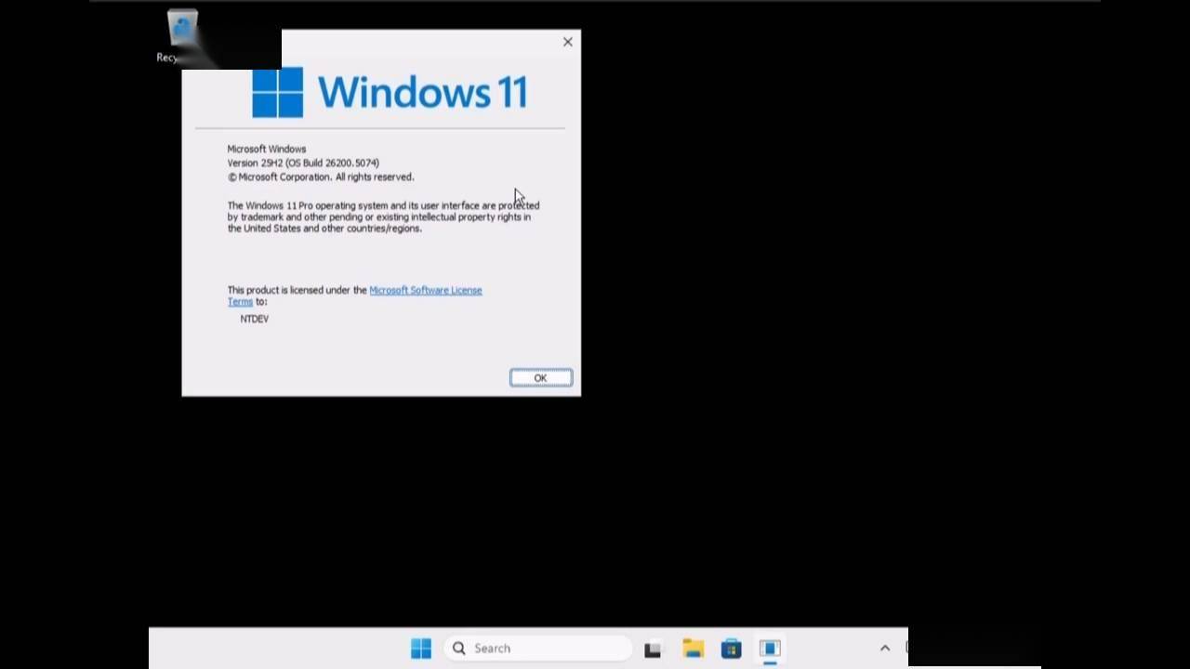The width and height of the screenshot is (1190, 669).
Task: Show hidden icons in system tray
Action: coord(884,649)
